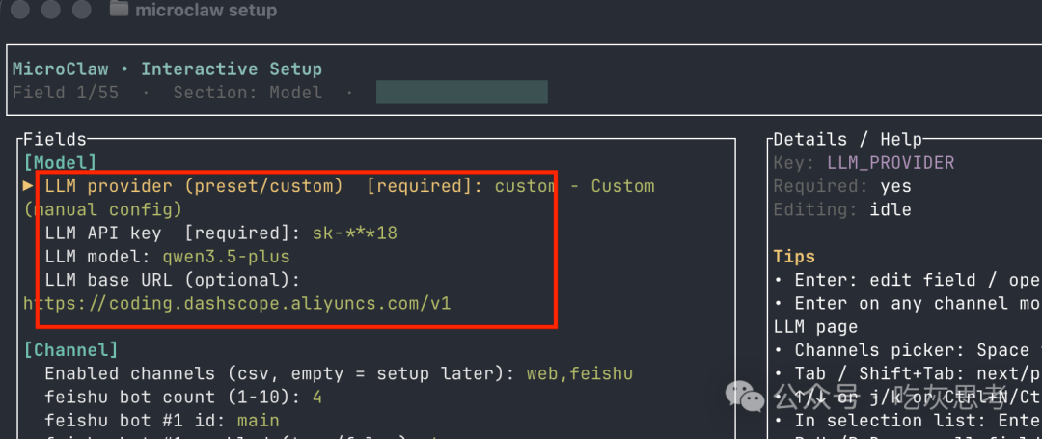Open the Enabled channels picker field

(338, 373)
